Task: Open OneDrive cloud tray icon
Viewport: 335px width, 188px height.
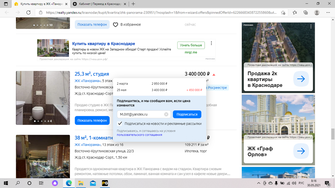Action: (x=270, y=183)
